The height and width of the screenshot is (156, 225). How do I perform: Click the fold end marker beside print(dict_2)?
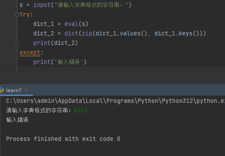click(x=17, y=43)
